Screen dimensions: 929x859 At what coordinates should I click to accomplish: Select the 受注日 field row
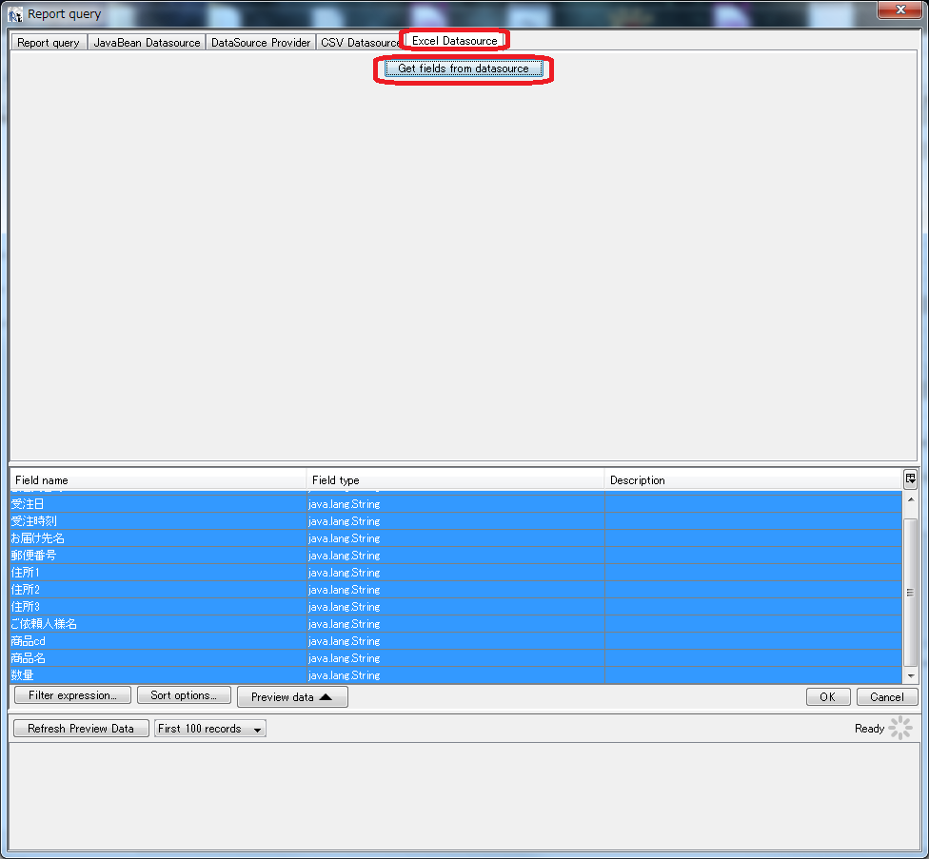(456, 504)
